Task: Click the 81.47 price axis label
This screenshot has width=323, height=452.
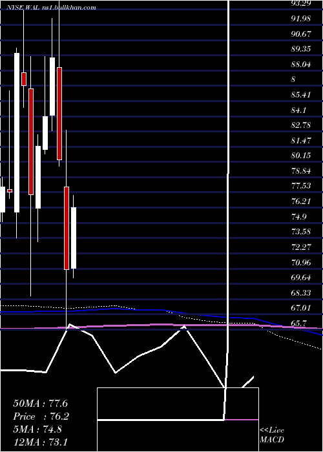Action: coord(301,140)
